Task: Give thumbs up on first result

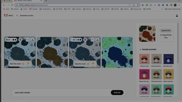Action: pos(23,63)
